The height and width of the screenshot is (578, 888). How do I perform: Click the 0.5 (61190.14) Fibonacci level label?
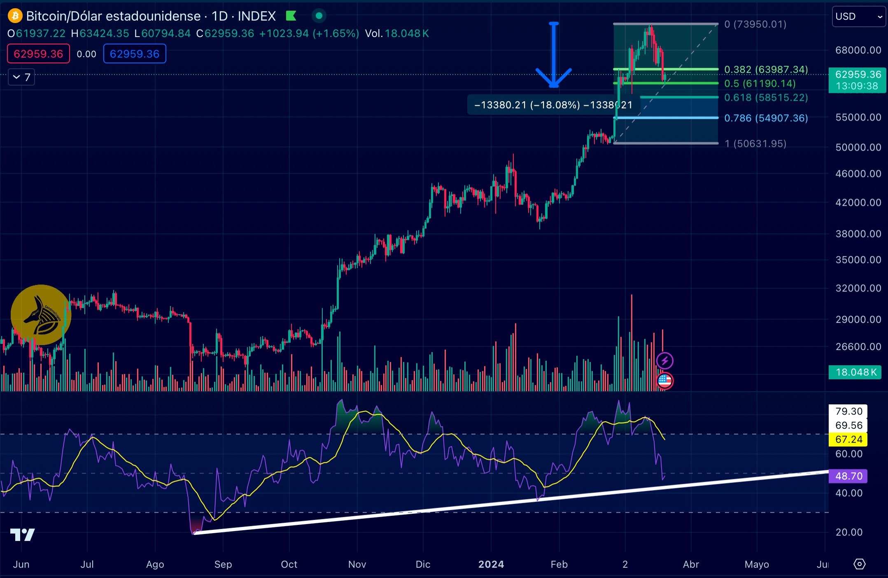tap(760, 84)
